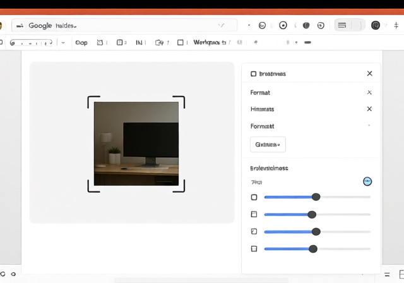Click the dark round profile icon top right
This screenshot has height=283, width=404.
(x=376, y=25)
